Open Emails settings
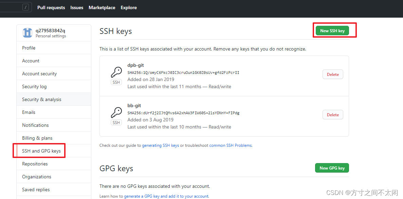The image size is (403, 199). click(54, 112)
